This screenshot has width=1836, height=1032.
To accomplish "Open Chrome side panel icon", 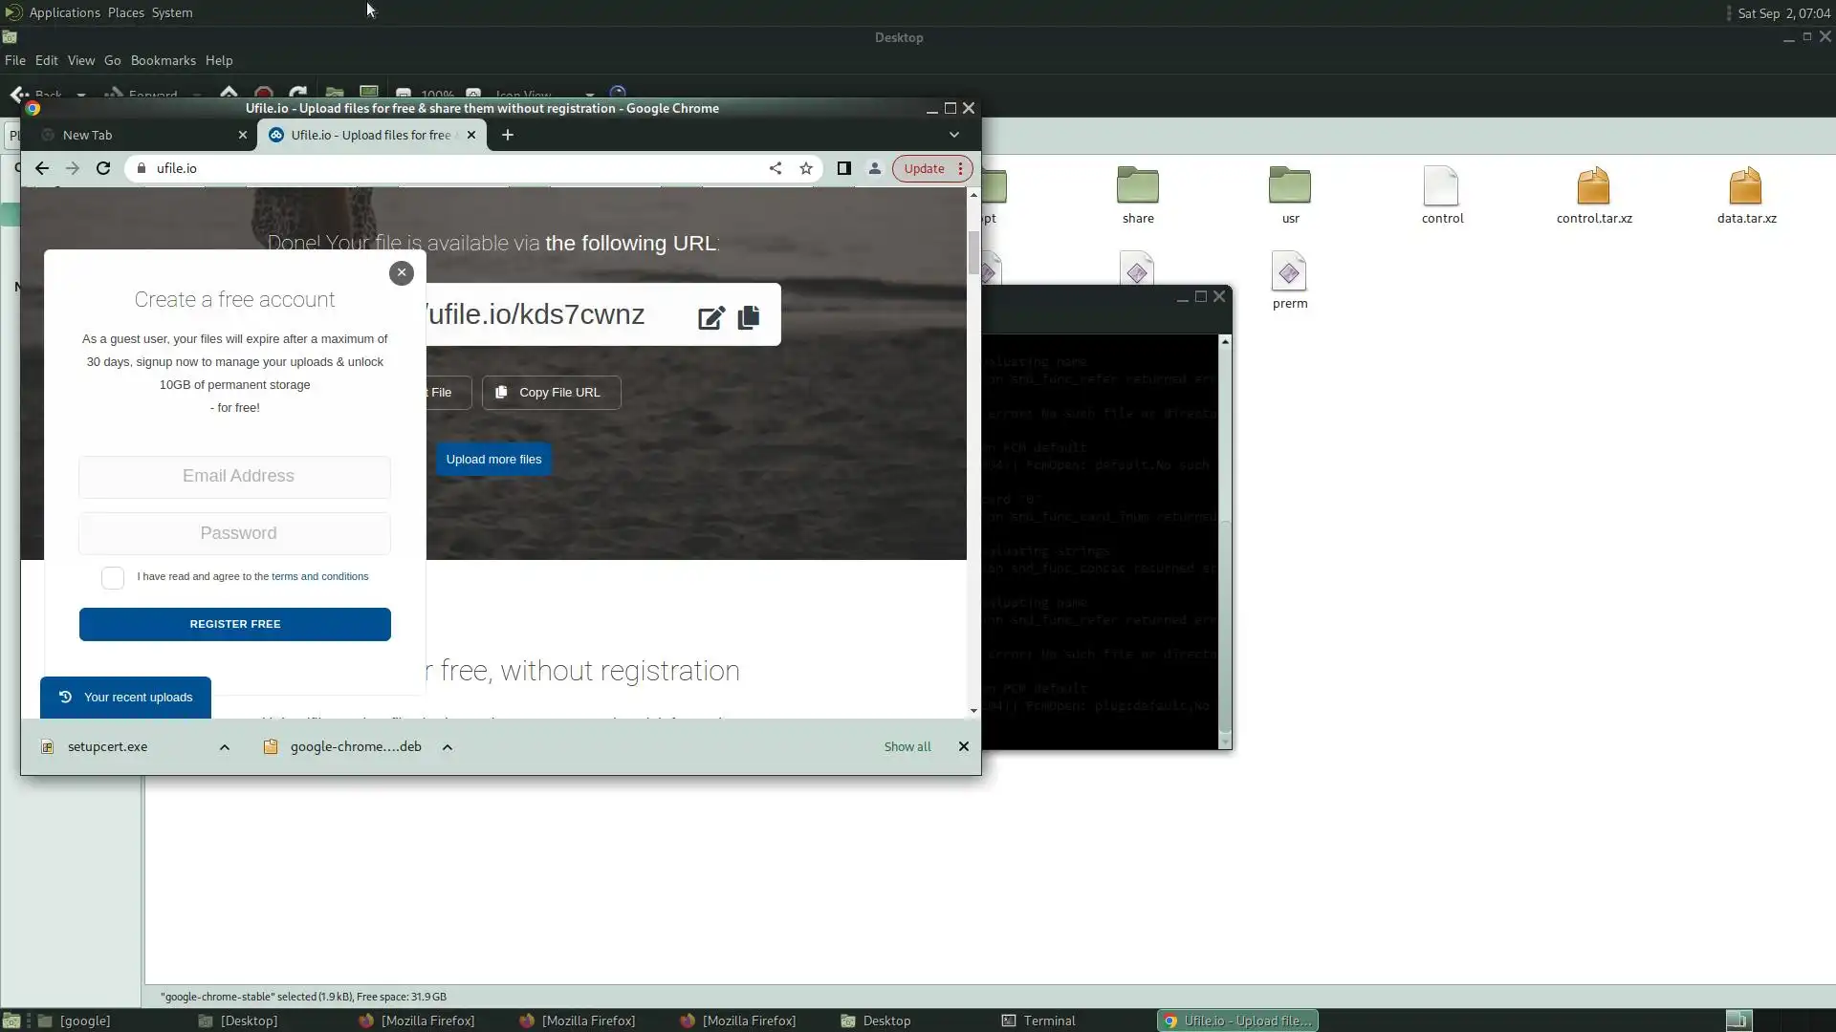I will (x=843, y=168).
